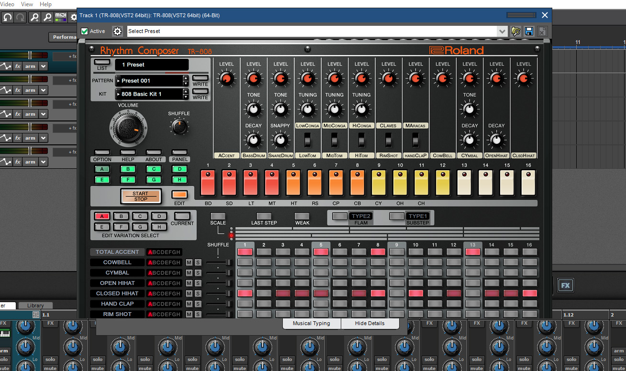This screenshot has height=371, width=626.
Task: Click WRITE next to PATTERN
Action: click(200, 78)
